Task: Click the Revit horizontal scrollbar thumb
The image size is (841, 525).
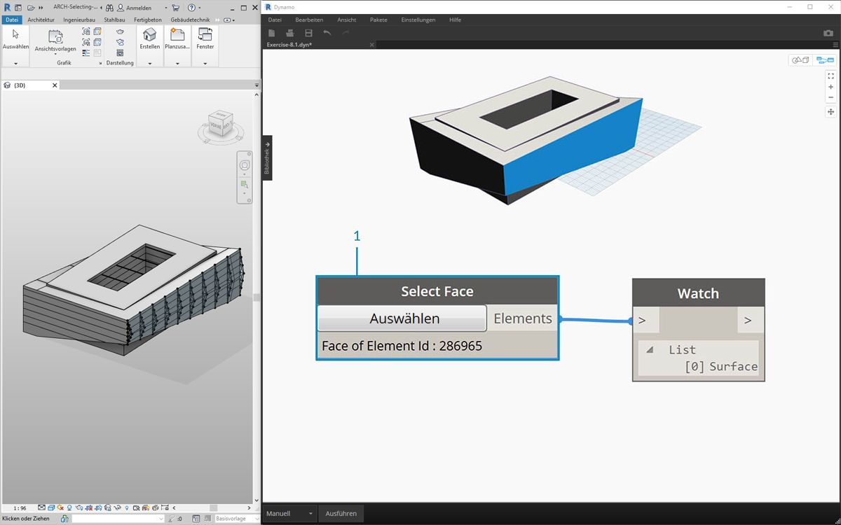Action: pyautogui.click(x=213, y=507)
